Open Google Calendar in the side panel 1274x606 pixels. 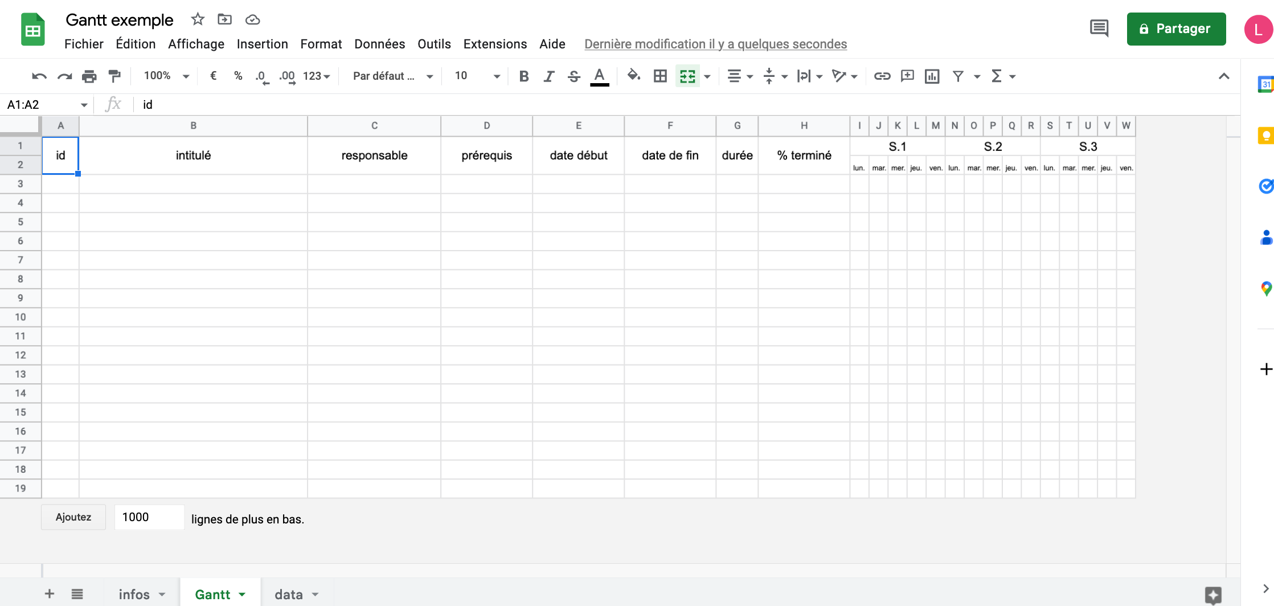tap(1265, 84)
